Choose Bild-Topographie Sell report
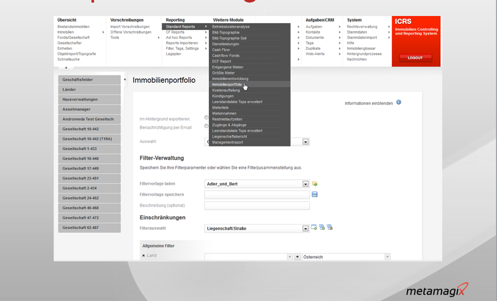 pyautogui.click(x=229, y=38)
